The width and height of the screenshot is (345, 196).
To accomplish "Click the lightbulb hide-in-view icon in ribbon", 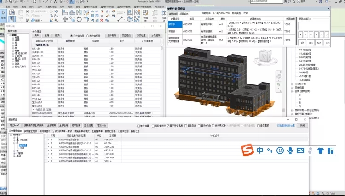I will click(x=107, y=11).
